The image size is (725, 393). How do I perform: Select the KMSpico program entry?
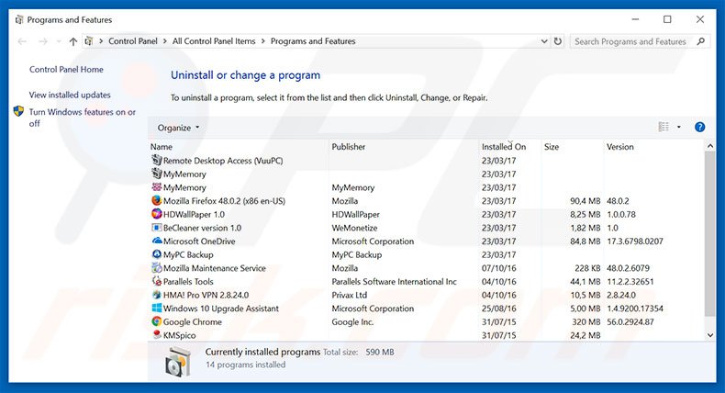click(x=179, y=335)
